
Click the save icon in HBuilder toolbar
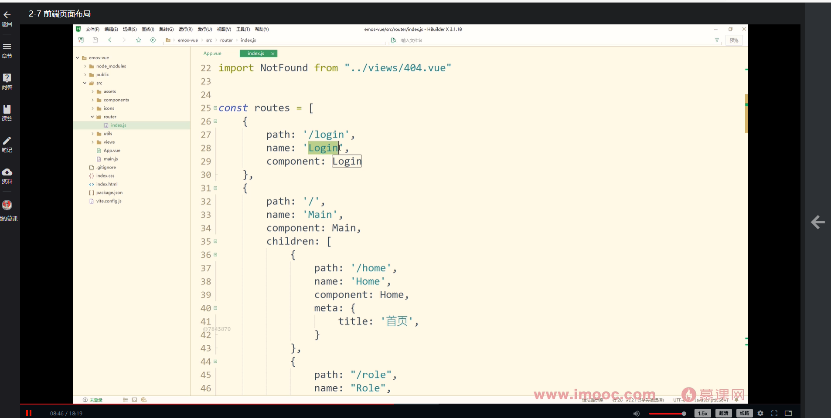coord(95,40)
